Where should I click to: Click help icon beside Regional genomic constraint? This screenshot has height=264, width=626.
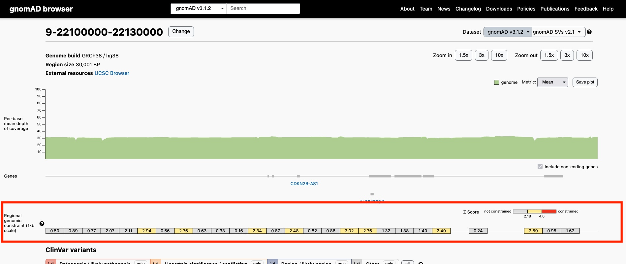(42, 224)
